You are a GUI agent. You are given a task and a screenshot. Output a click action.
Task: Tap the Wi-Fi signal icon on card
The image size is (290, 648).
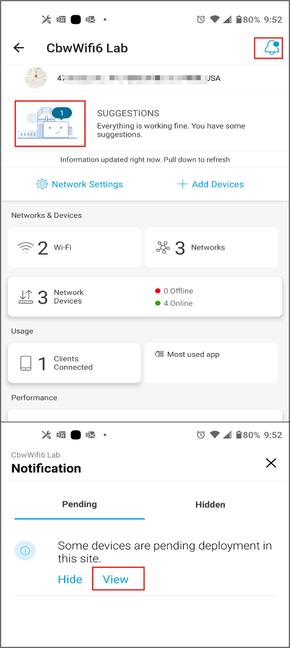pos(26,248)
